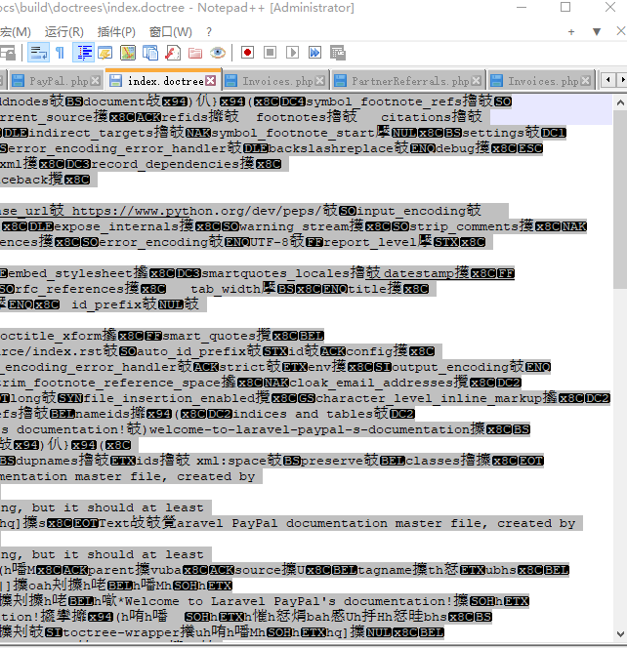627x648 pixels.
Task: Open the 运行(R) run menu
Action: (63, 31)
